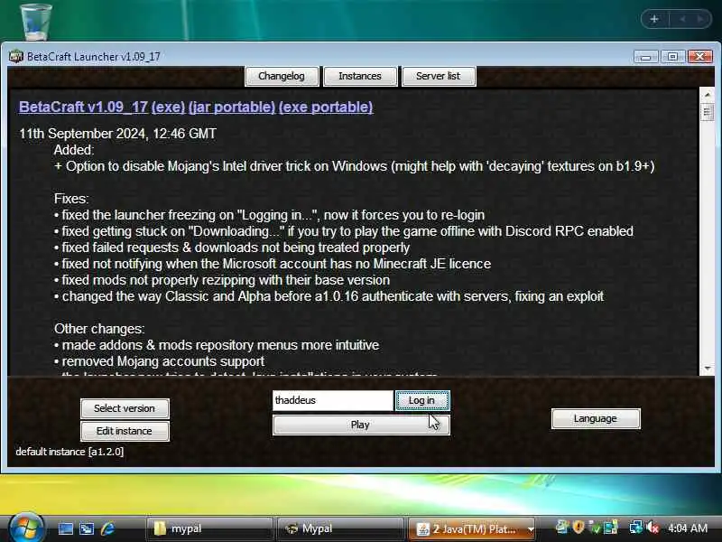722x542 pixels.
Task: Click the sidebar add gadget plus button
Action: [653, 19]
